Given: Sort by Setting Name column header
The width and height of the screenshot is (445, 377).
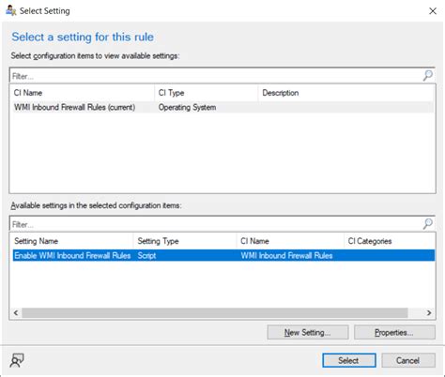Looking at the screenshot, I should point(72,241).
